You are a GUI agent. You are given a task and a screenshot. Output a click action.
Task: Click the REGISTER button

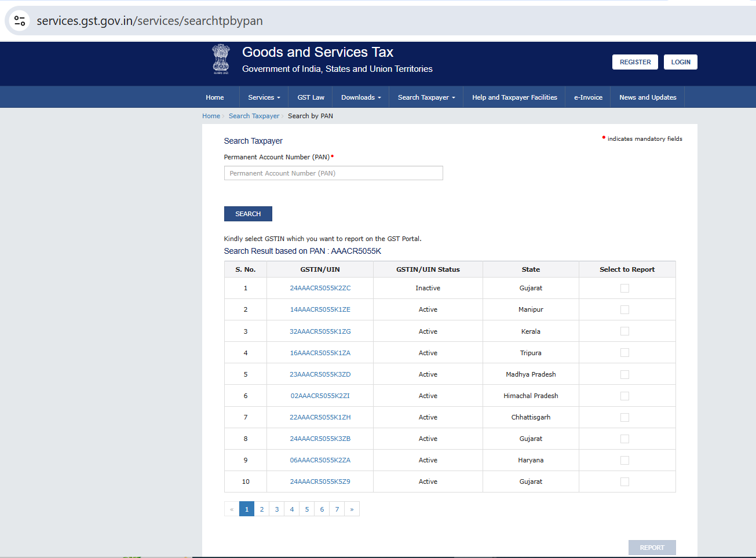(635, 62)
